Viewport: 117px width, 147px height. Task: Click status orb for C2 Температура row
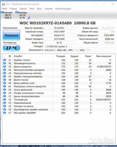point(5,100)
